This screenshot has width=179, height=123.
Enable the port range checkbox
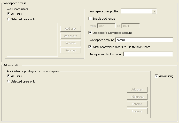point(90,19)
